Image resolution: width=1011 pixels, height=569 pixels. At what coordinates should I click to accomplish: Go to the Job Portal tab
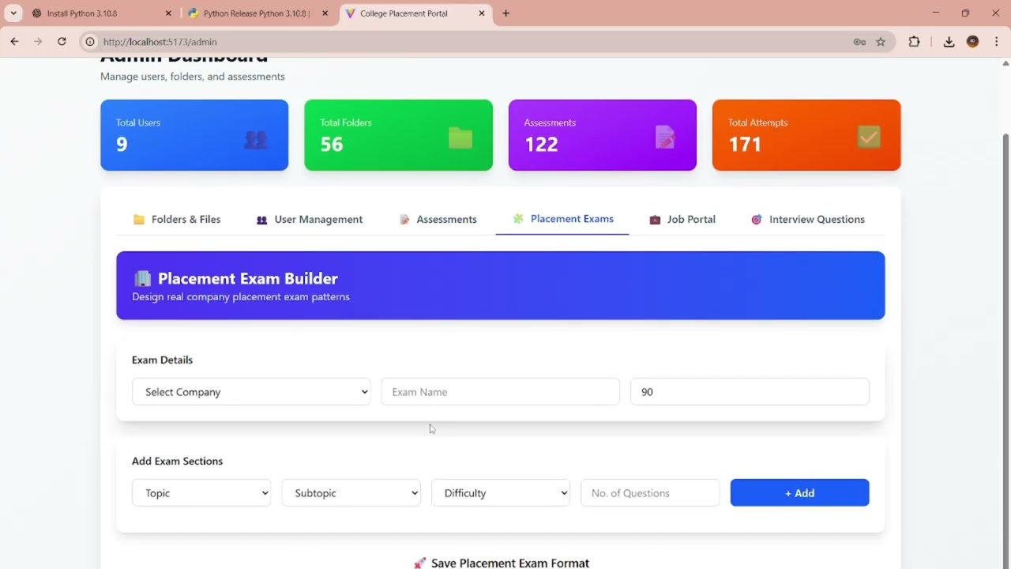(x=682, y=220)
